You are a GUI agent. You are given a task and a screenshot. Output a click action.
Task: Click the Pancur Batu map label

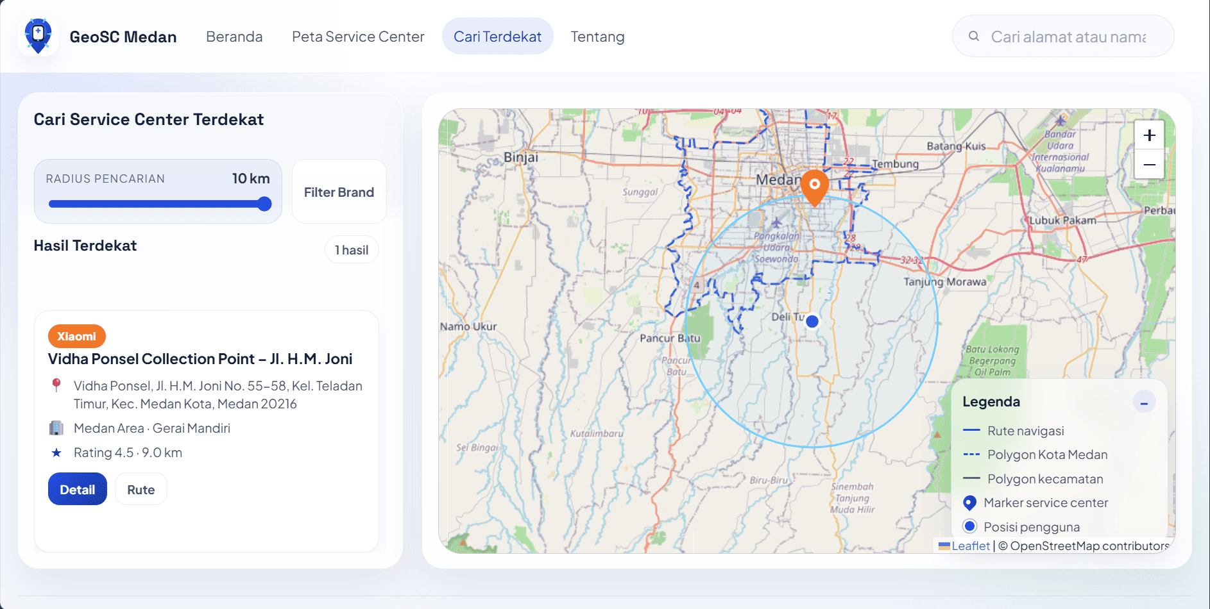coord(670,338)
